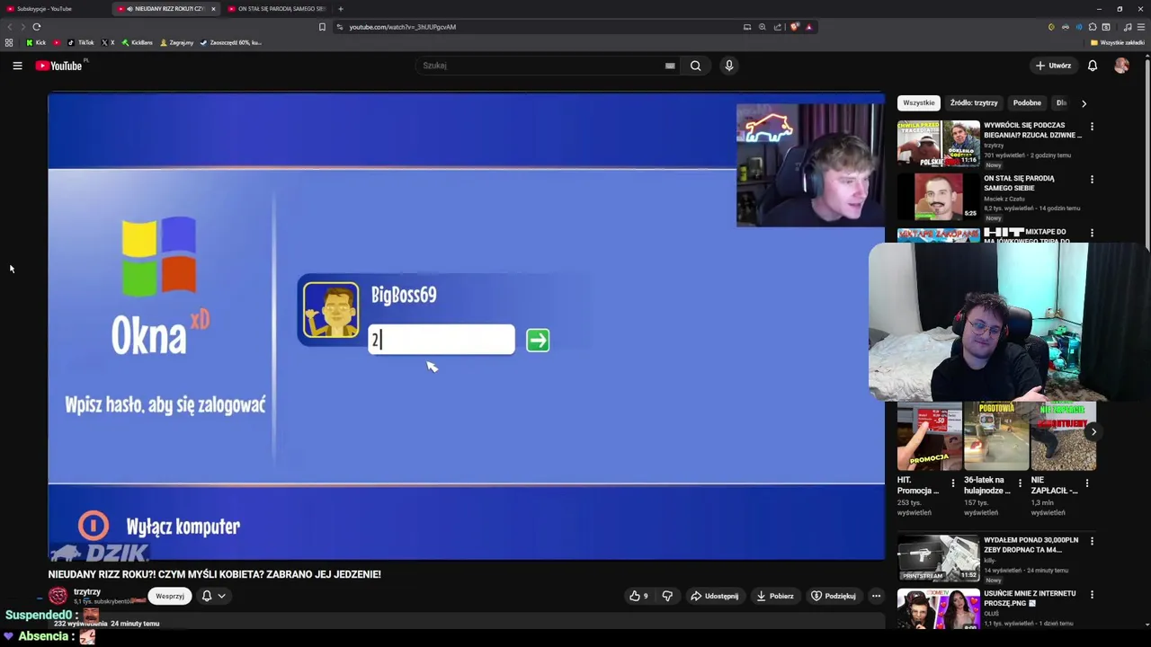1151x647 pixels.
Task: Click the Podziękuj thanks button
Action: [834, 596]
